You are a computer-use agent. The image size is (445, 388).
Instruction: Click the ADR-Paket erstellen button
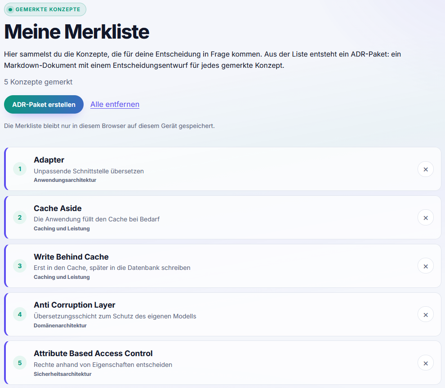[44, 104]
